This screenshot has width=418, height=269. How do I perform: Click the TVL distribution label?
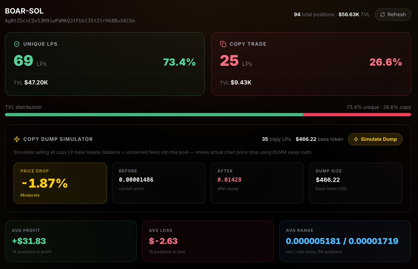pos(23,107)
